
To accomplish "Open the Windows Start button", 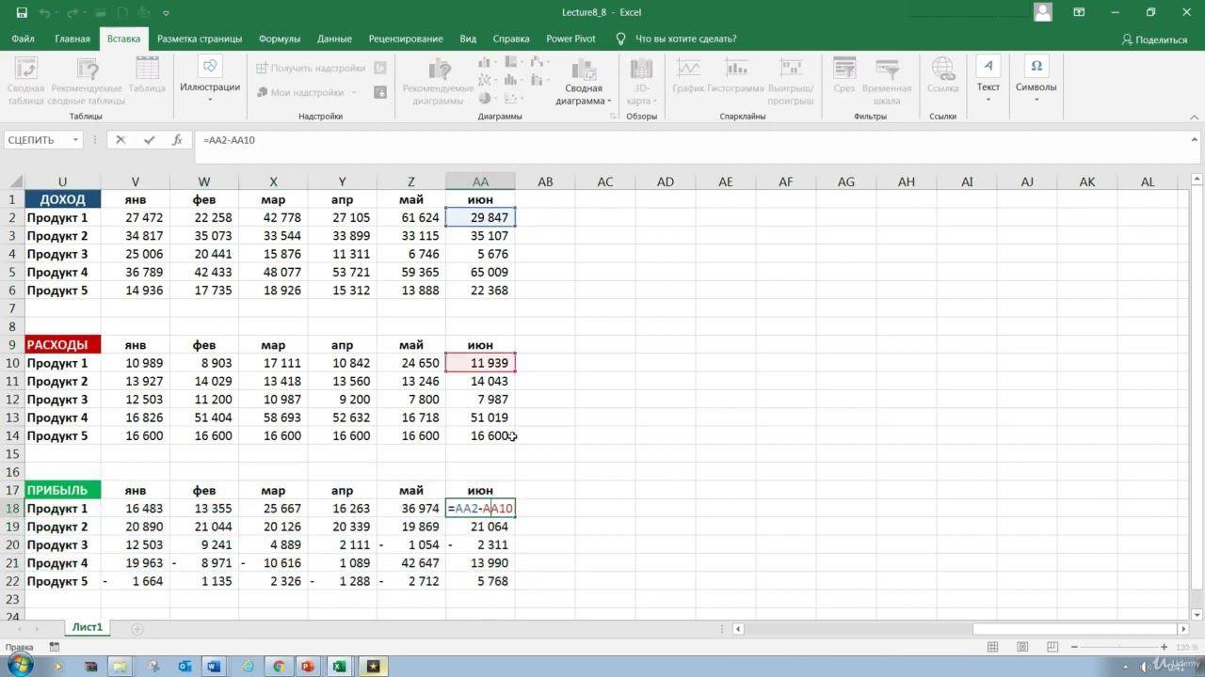I will point(20,665).
